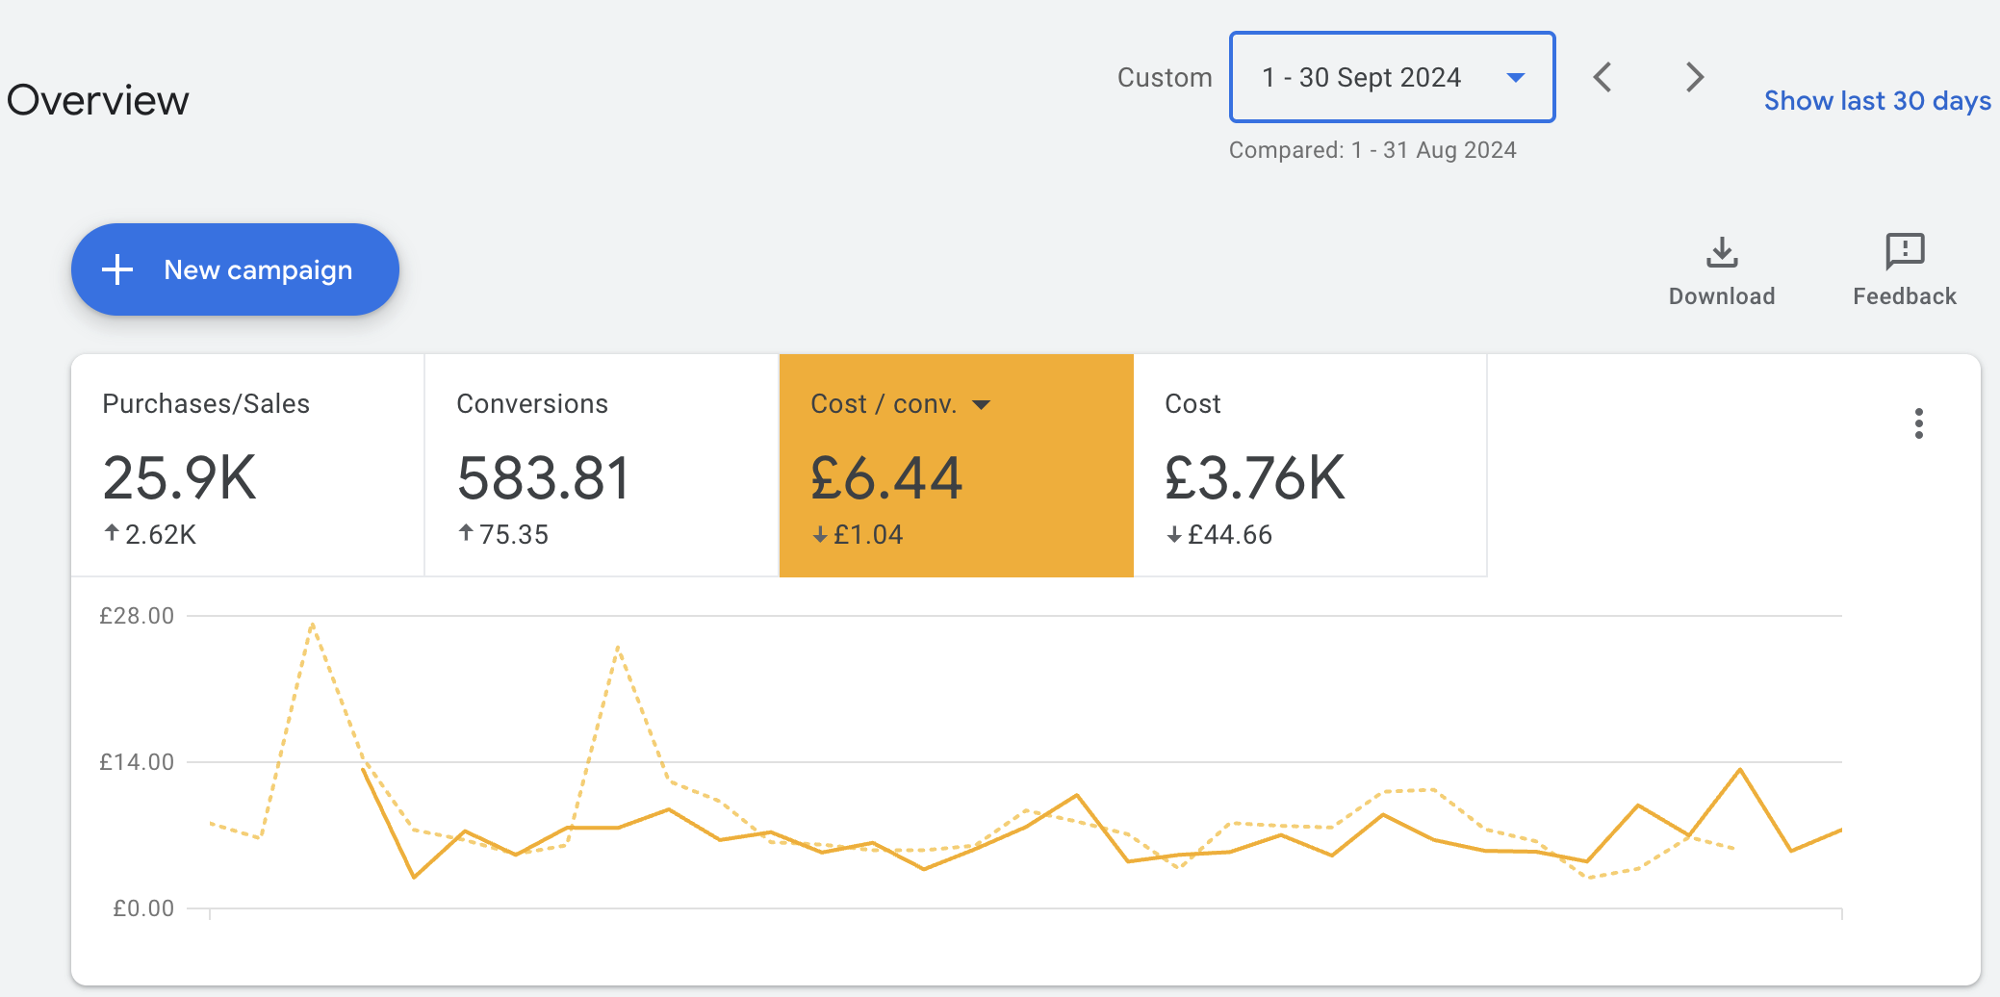Click the Download icon
The height and width of the screenshot is (997, 2000).
click(1722, 253)
